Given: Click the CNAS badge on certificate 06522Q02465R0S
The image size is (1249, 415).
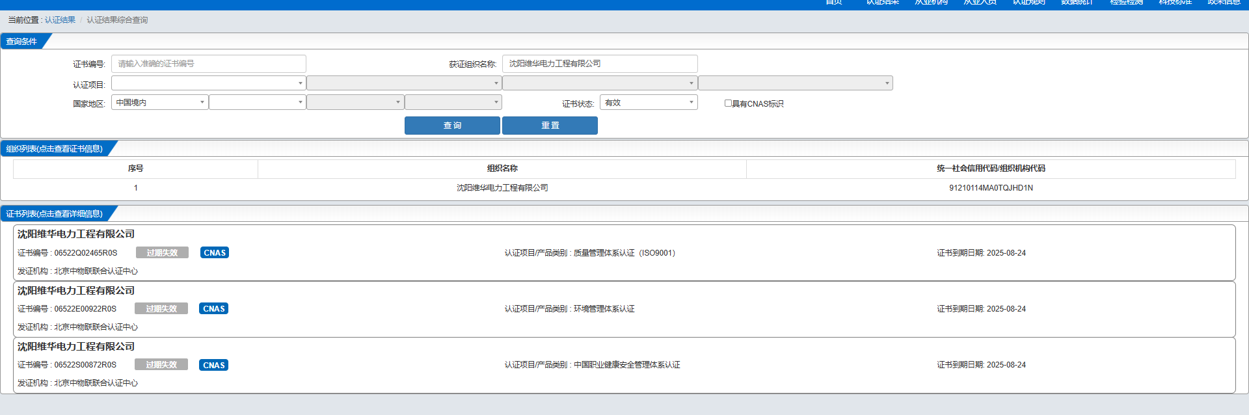Looking at the screenshot, I should [215, 252].
